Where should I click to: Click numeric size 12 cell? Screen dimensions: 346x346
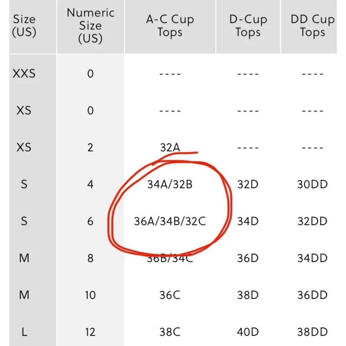(x=90, y=332)
